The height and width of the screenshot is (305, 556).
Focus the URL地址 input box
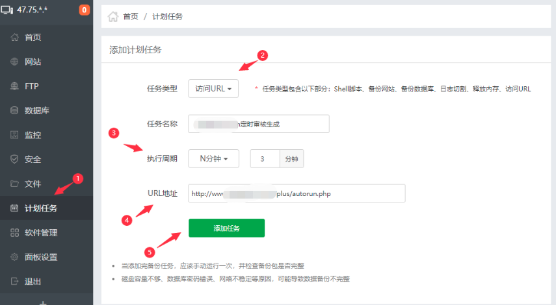pyautogui.click(x=297, y=193)
